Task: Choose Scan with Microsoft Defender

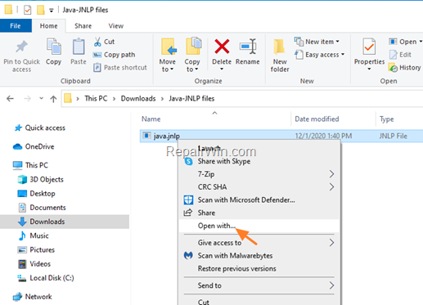Action: [x=259, y=200]
